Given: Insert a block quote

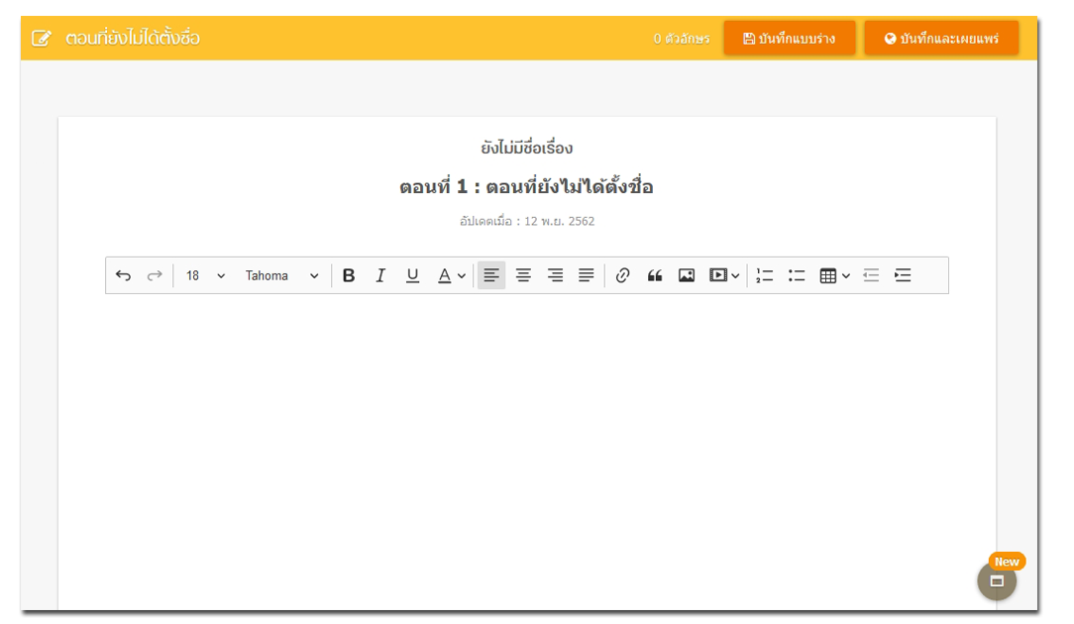Looking at the screenshot, I should (654, 276).
